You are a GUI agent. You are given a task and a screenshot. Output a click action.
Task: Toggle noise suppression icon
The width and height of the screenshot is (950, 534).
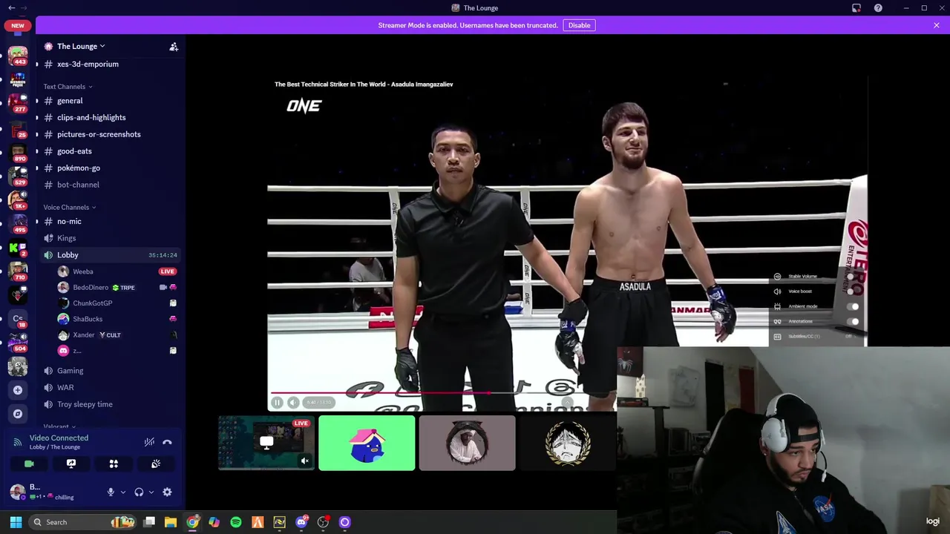click(149, 442)
